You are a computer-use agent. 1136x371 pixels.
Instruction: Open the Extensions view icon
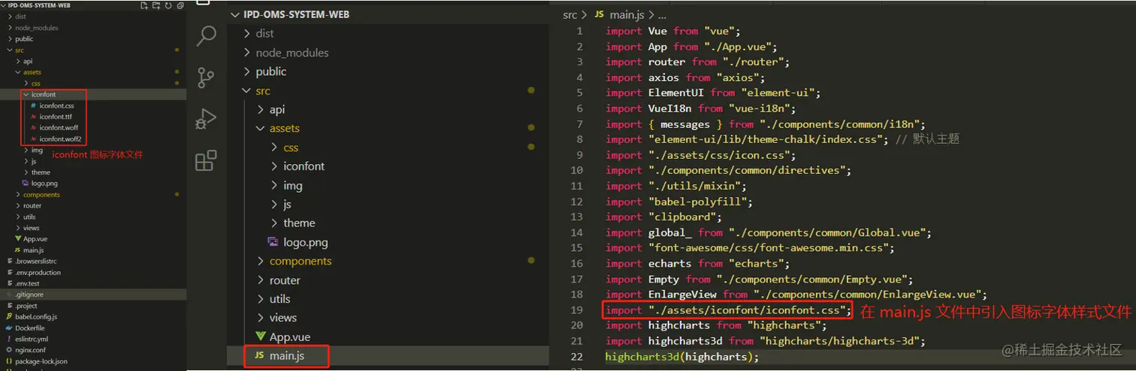click(x=206, y=161)
